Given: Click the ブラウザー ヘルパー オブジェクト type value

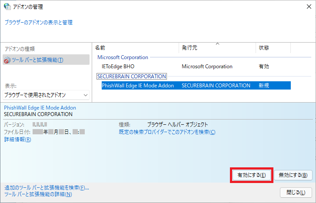Looking at the screenshot, I should point(177,124).
